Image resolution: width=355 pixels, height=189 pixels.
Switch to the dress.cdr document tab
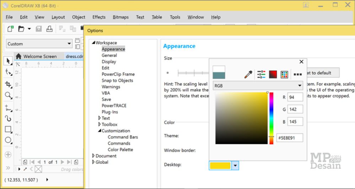74,56
